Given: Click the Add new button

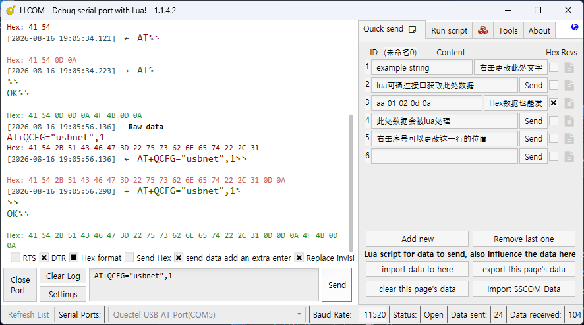Looking at the screenshot, I should [x=417, y=239].
